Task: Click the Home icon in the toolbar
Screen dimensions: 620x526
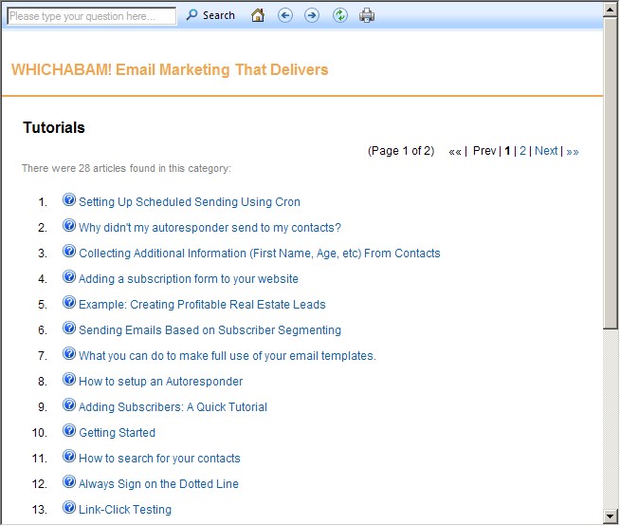Action: click(258, 15)
